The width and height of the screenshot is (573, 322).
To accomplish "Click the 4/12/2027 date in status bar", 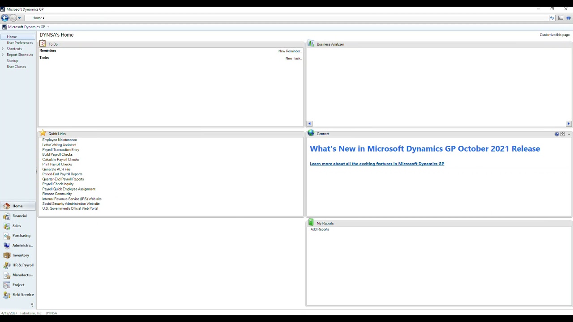I will (x=9, y=313).
